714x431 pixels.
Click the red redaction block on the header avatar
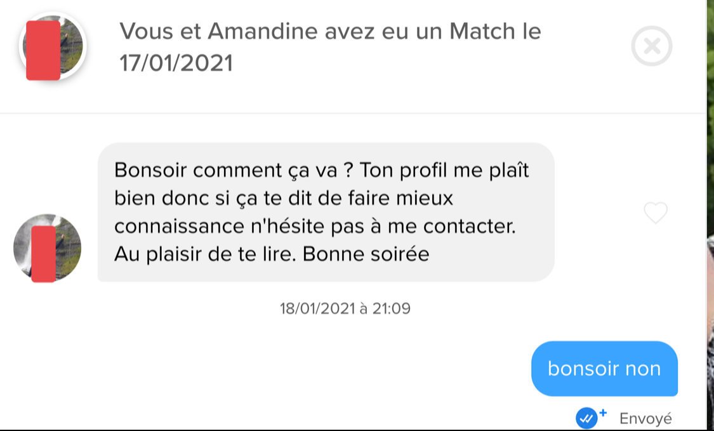[x=43, y=51]
